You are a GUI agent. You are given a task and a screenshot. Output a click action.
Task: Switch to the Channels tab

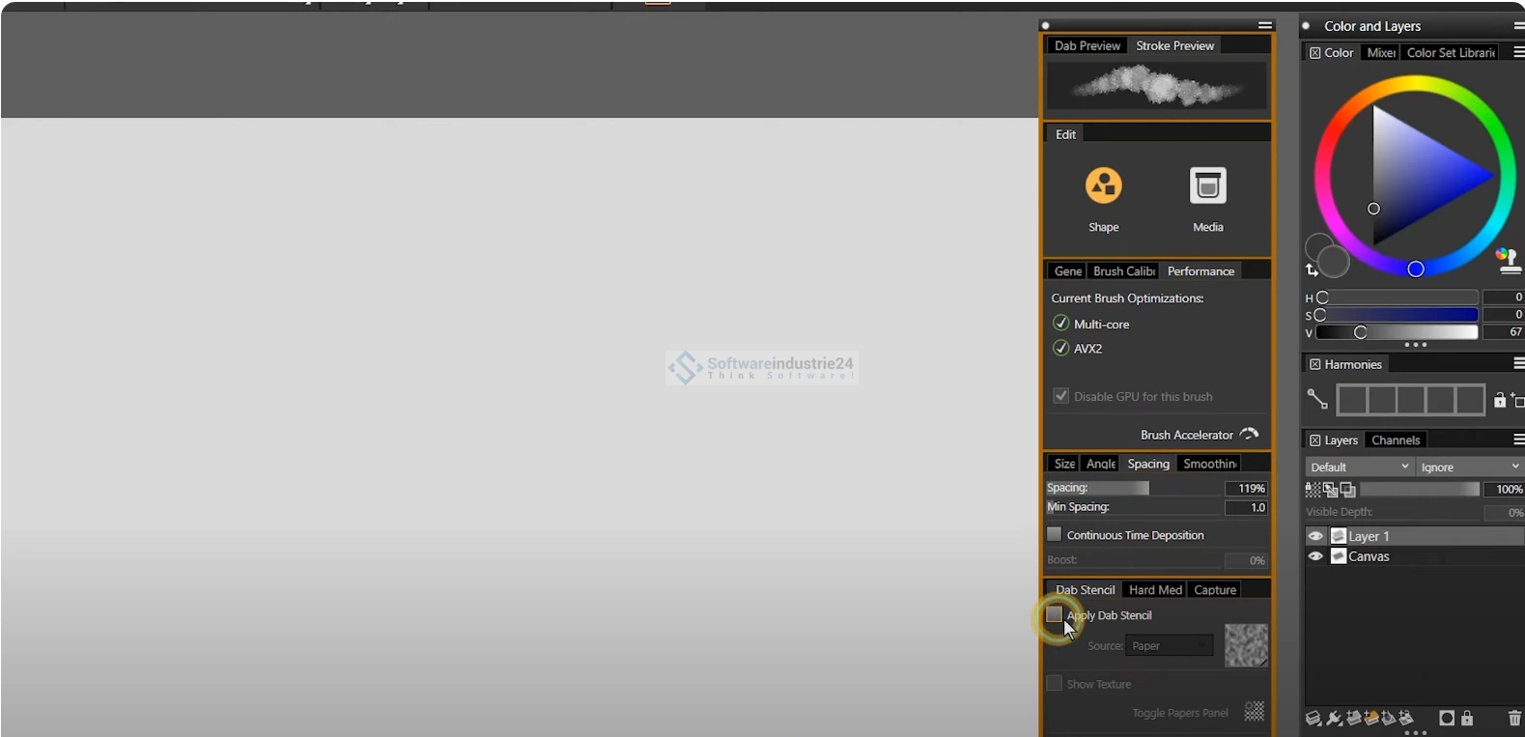click(1396, 440)
